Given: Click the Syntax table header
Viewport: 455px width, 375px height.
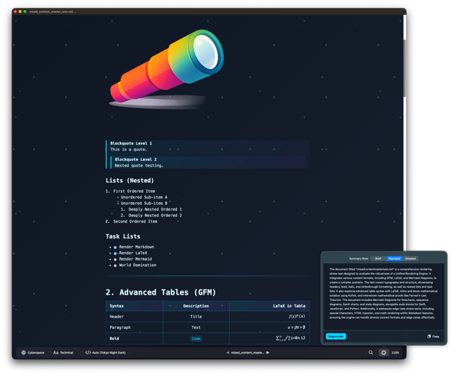Looking at the screenshot, I should pyautogui.click(x=117, y=306).
